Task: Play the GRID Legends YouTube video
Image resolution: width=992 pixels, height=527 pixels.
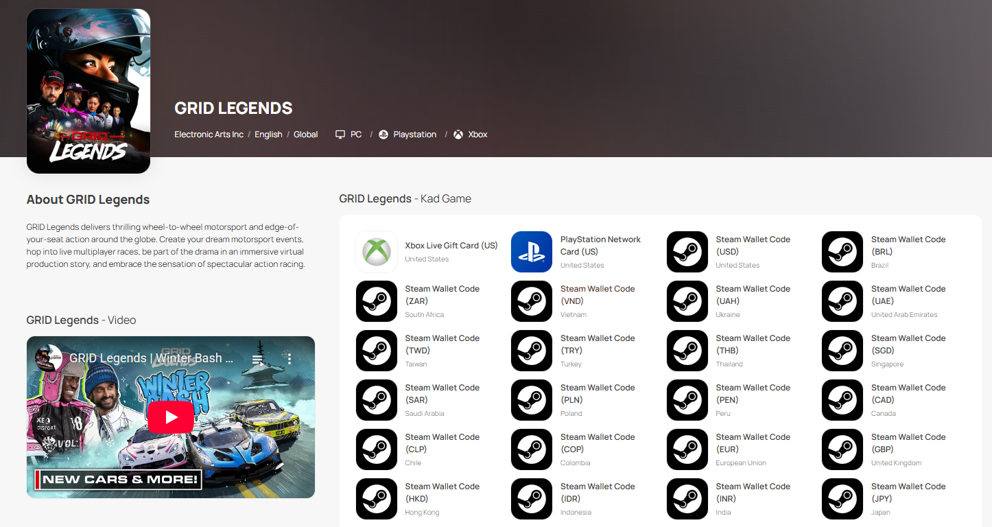Action: (171, 417)
